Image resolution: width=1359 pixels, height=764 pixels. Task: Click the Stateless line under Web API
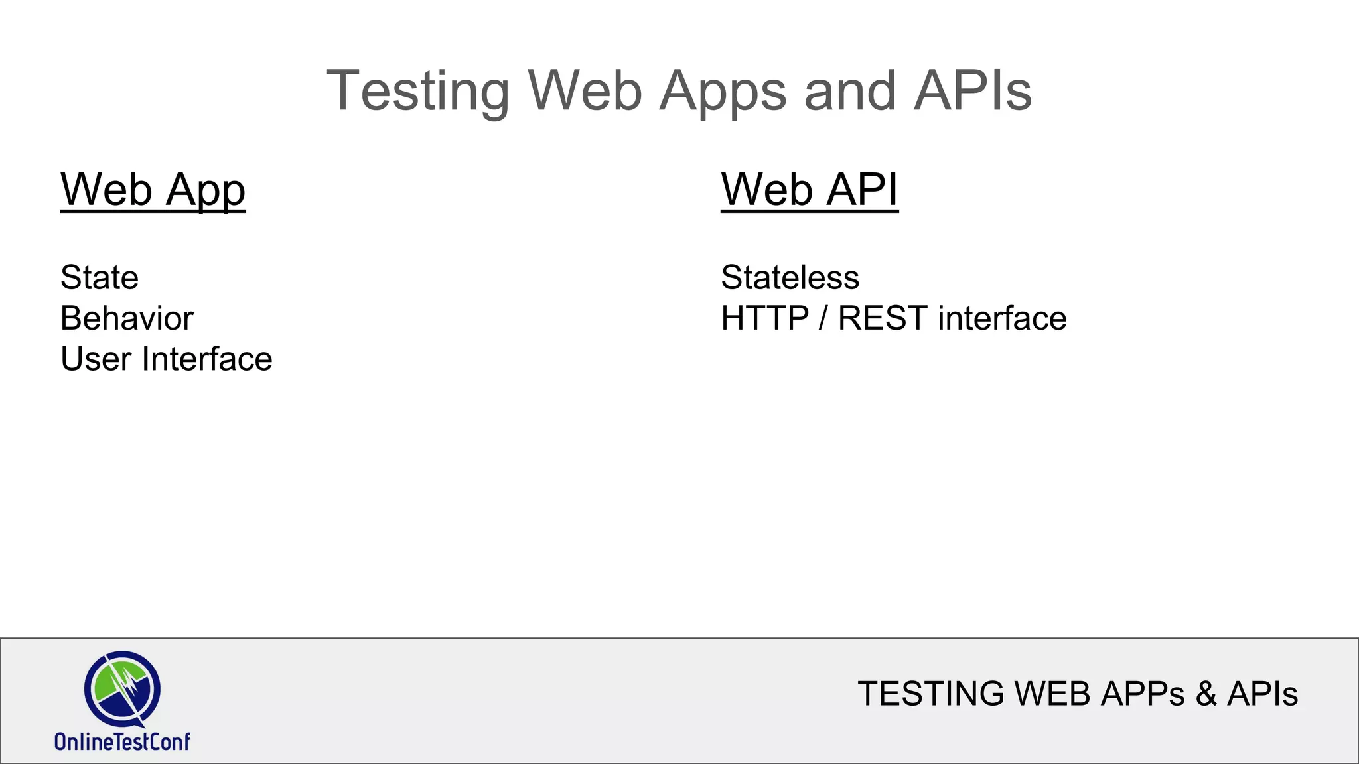[790, 277]
